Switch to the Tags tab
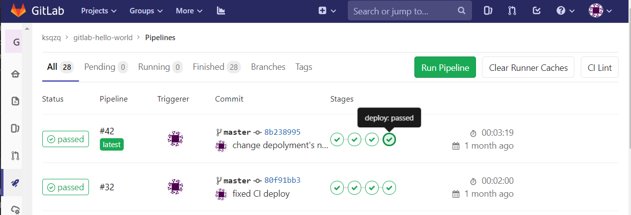 [x=304, y=67]
